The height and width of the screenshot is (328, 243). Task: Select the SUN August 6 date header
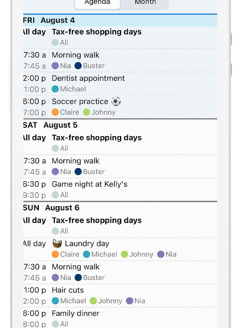coord(120,207)
